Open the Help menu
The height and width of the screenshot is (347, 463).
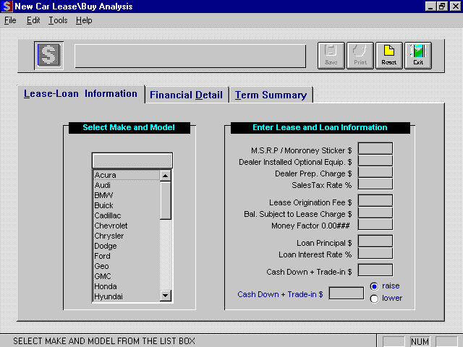[x=84, y=20]
